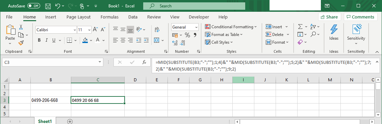Decrease indent in Alignment group
Viewport: 382px width, 124px height.
pyautogui.click(x=138, y=40)
